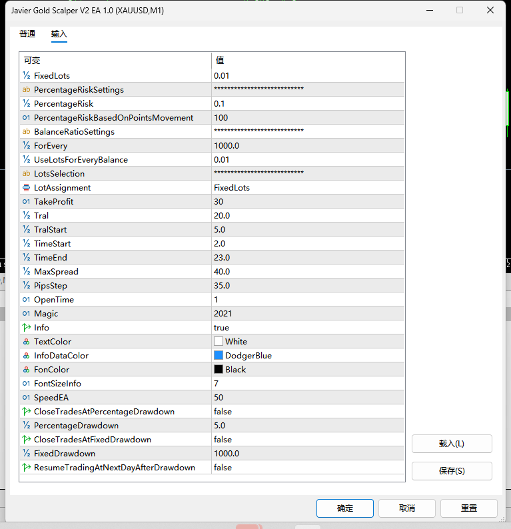Viewport: 511px width, 529px height.
Task: Toggle CloseTradesAtPercentageDrawdown value false
Action: (x=308, y=412)
